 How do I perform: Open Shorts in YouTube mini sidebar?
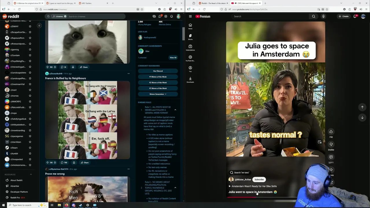point(190,37)
